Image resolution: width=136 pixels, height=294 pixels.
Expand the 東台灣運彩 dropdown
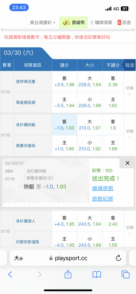43,23
